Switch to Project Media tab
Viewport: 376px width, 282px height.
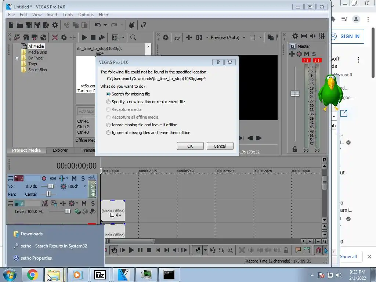pyautogui.click(x=26, y=150)
